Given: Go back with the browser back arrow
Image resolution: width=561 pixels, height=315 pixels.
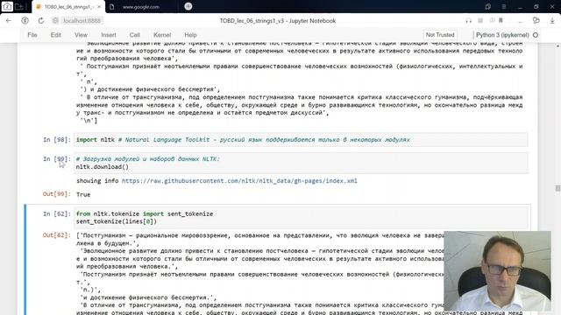Looking at the screenshot, I should (9, 21).
